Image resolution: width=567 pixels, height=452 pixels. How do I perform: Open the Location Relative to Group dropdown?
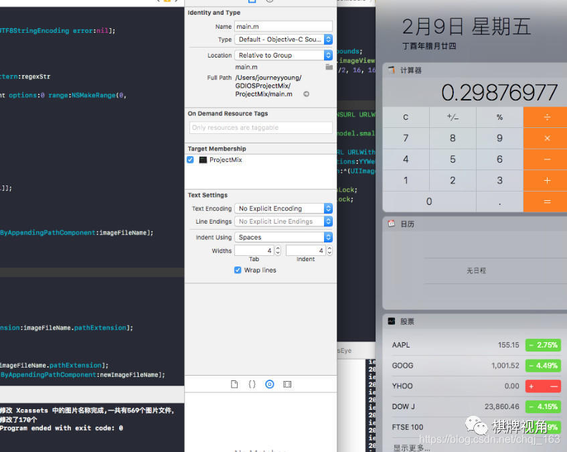[x=284, y=56]
